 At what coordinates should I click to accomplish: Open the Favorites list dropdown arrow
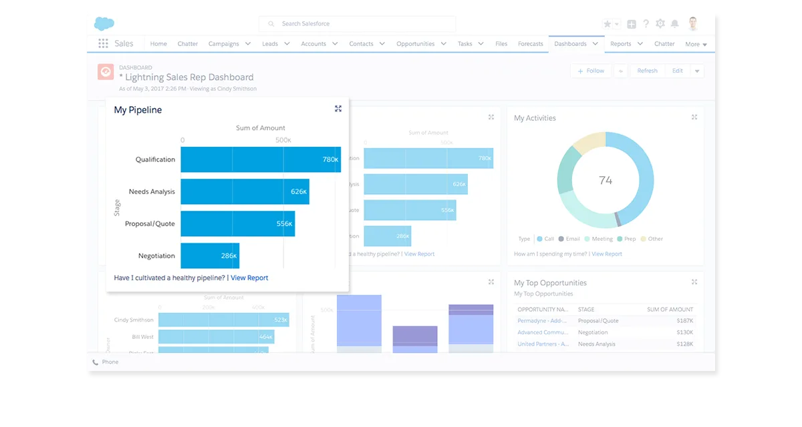616,24
